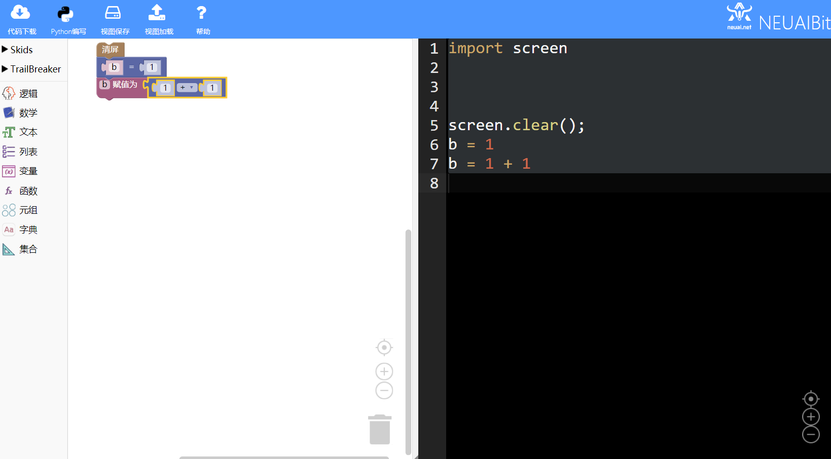Image resolution: width=831 pixels, height=459 pixels.
Task: Center the block workspace with the target icon
Action: pyautogui.click(x=384, y=348)
